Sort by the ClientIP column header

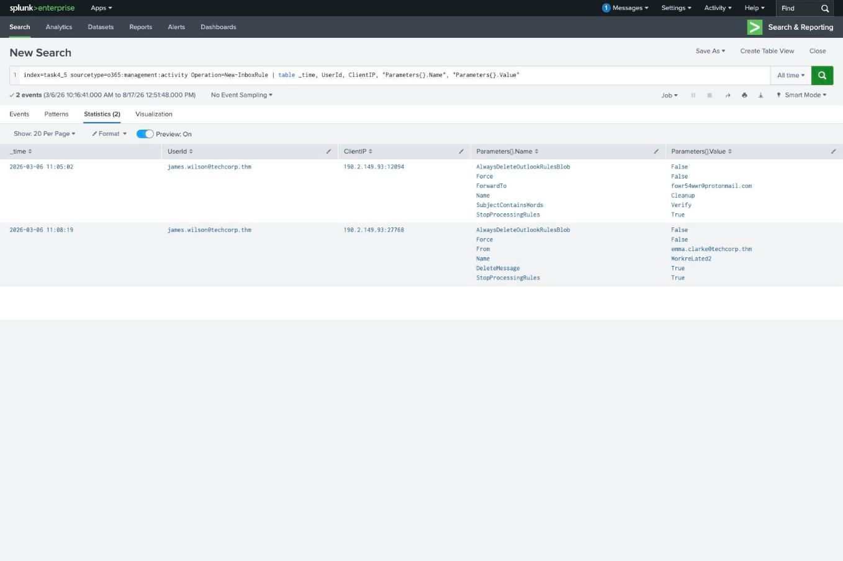[358, 151]
